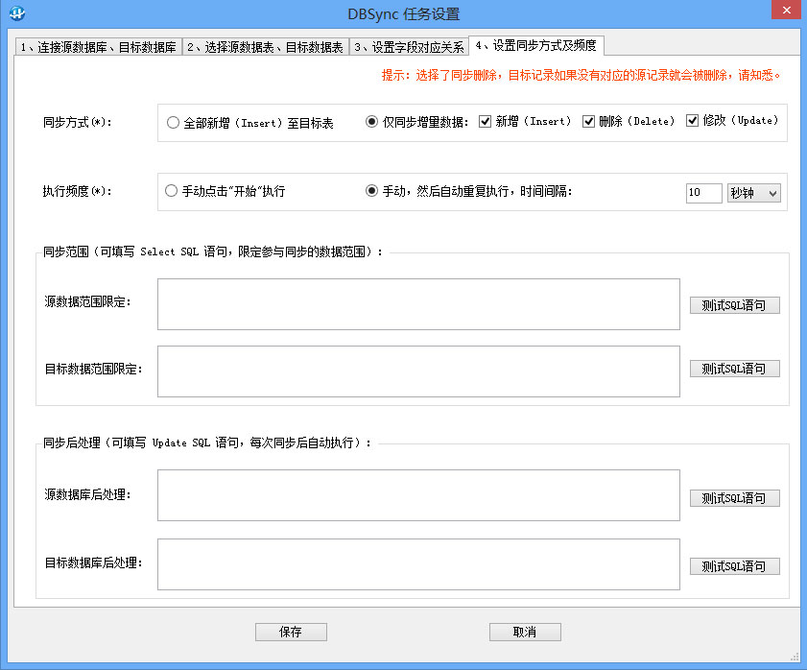This screenshot has height=670, width=807.
Task: Close the DBSync task settings window
Action: [787, 10]
